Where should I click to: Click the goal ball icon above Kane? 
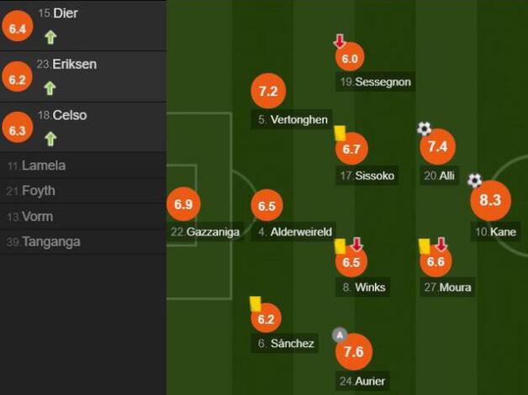pos(475,181)
